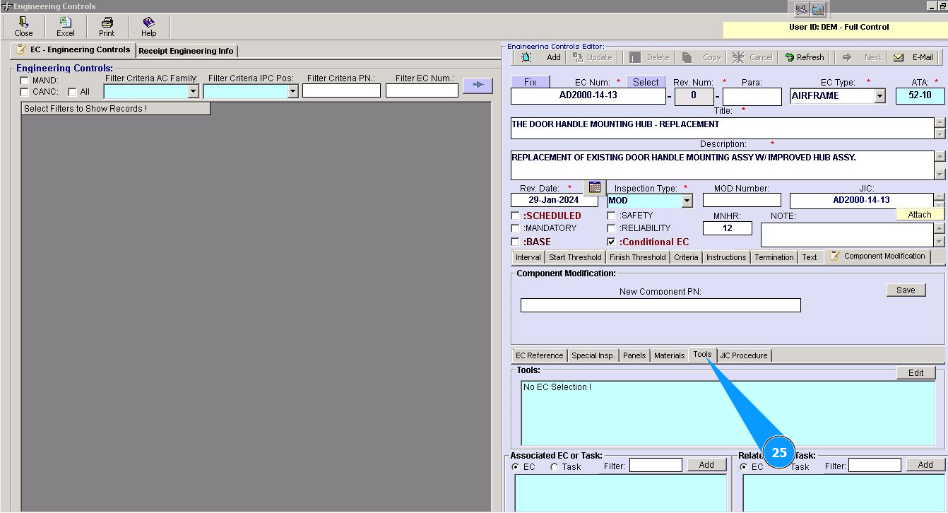Enable the BASE checkbox
Image resolution: width=948 pixels, height=513 pixels.
[x=515, y=242]
